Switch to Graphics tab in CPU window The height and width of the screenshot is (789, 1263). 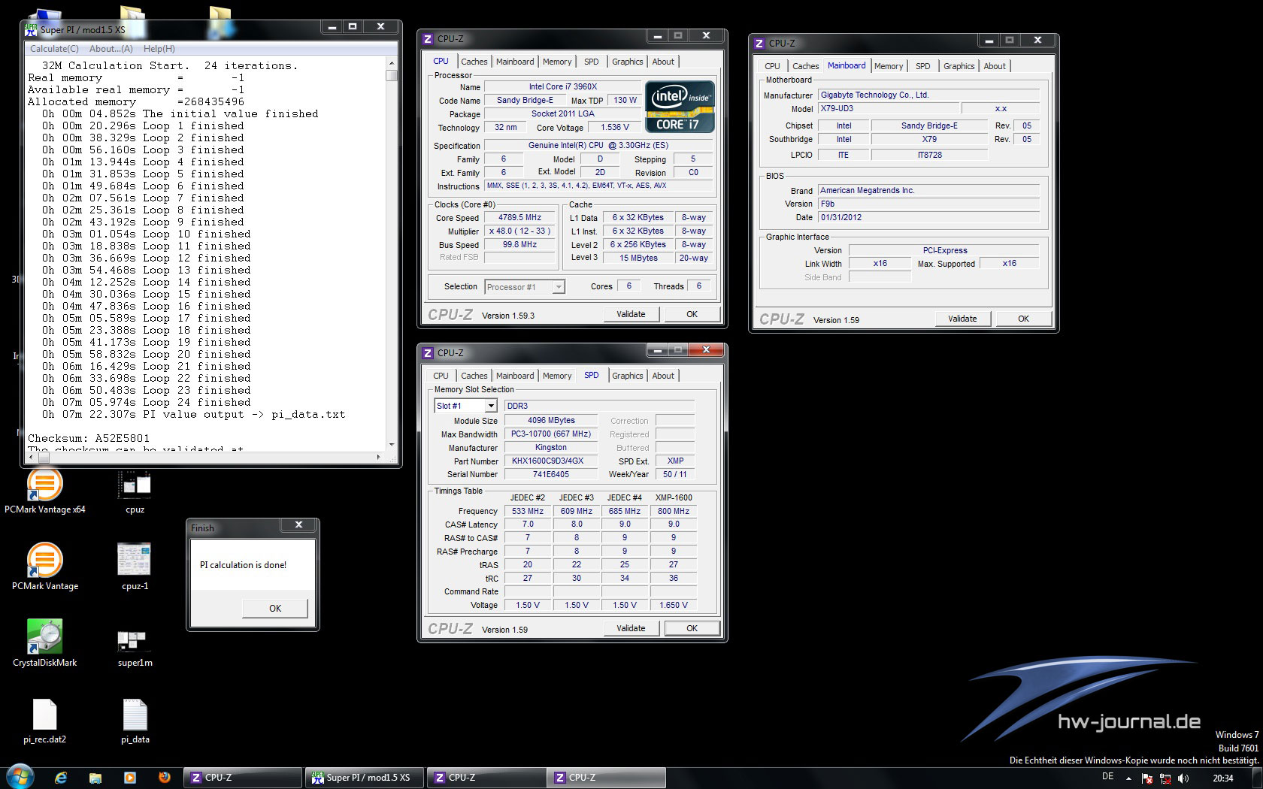tap(627, 62)
